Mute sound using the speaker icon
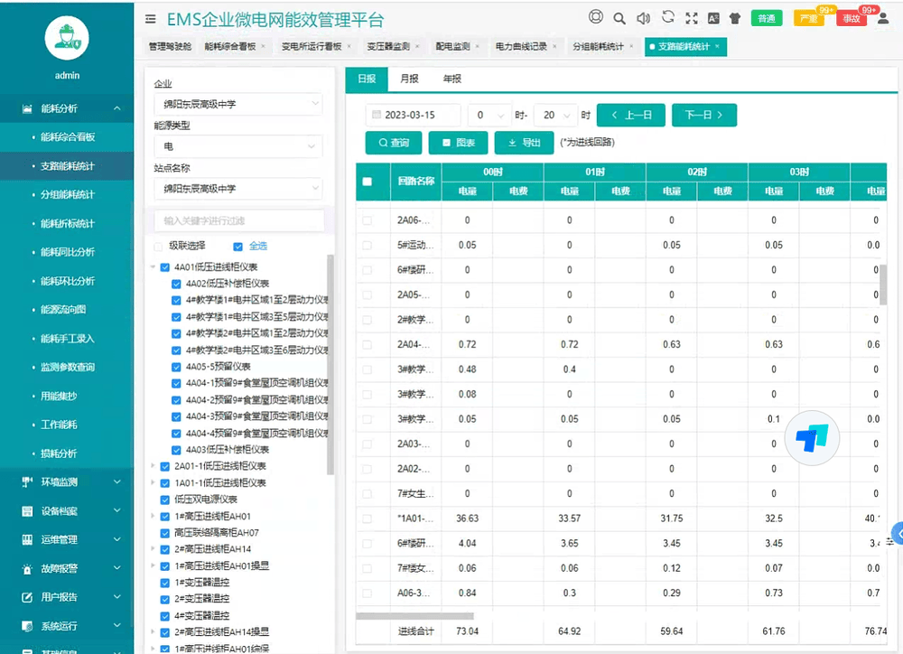The width and height of the screenshot is (903, 654). click(643, 18)
